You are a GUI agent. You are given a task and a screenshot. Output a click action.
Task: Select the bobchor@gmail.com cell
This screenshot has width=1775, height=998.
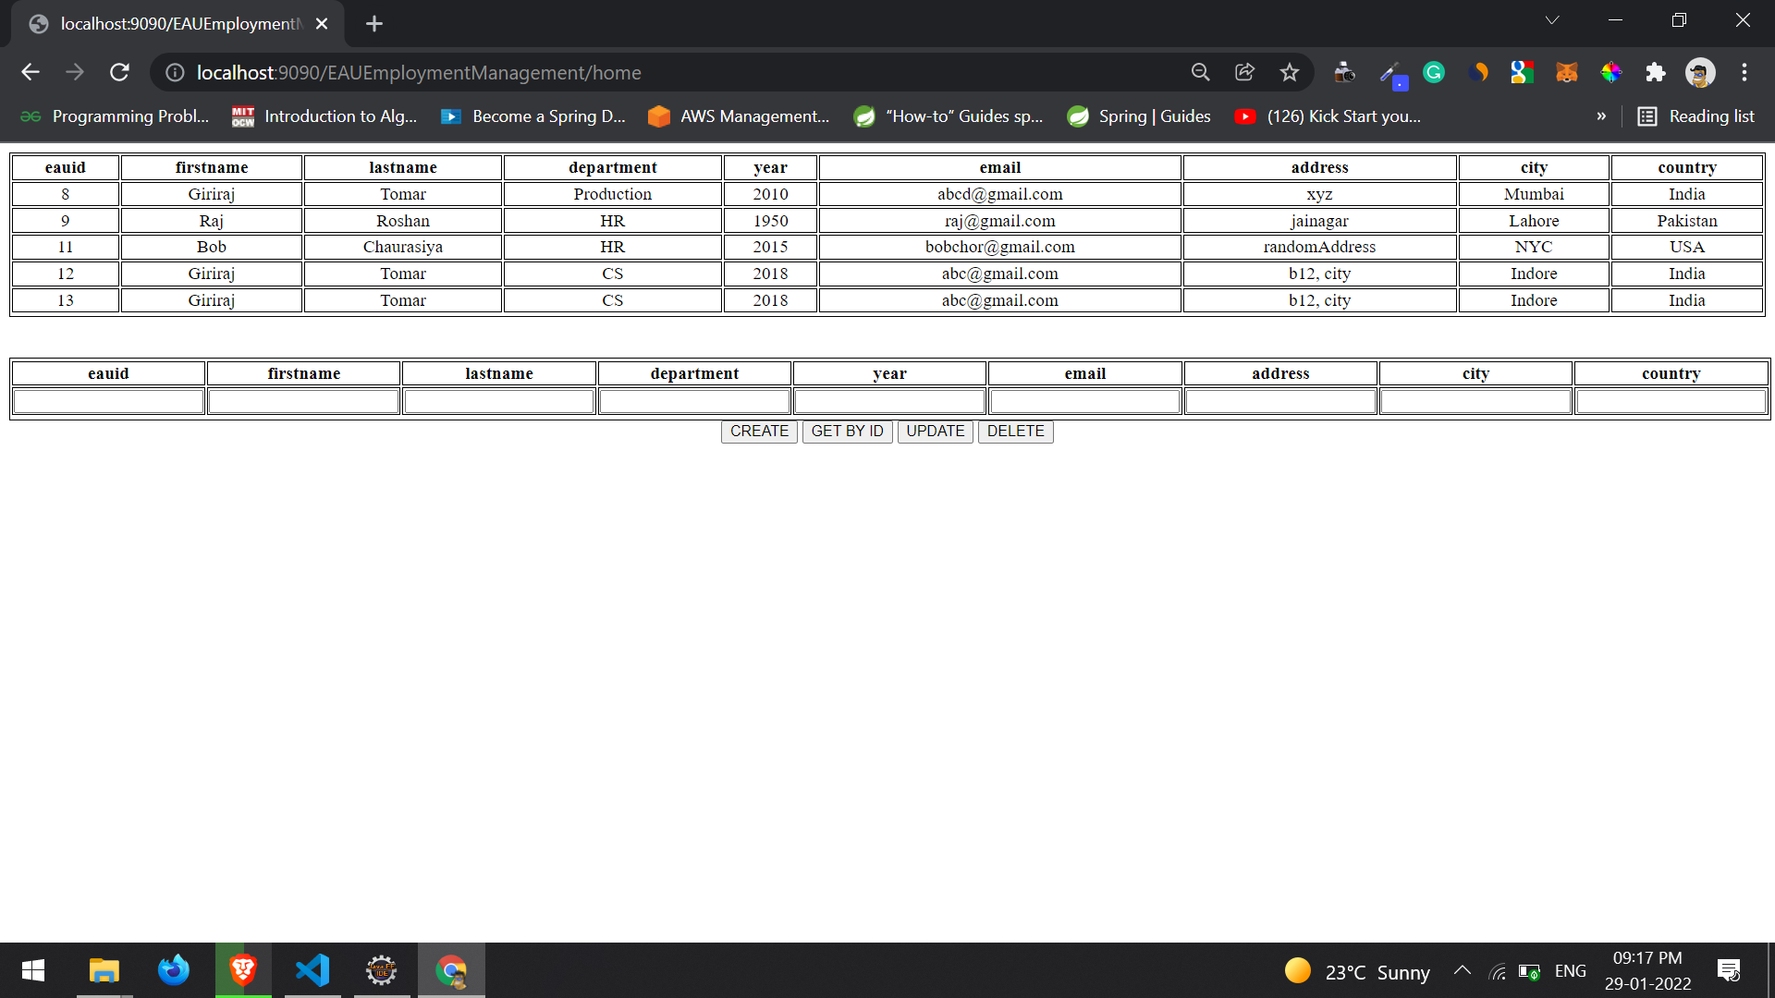tap(1000, 247)
